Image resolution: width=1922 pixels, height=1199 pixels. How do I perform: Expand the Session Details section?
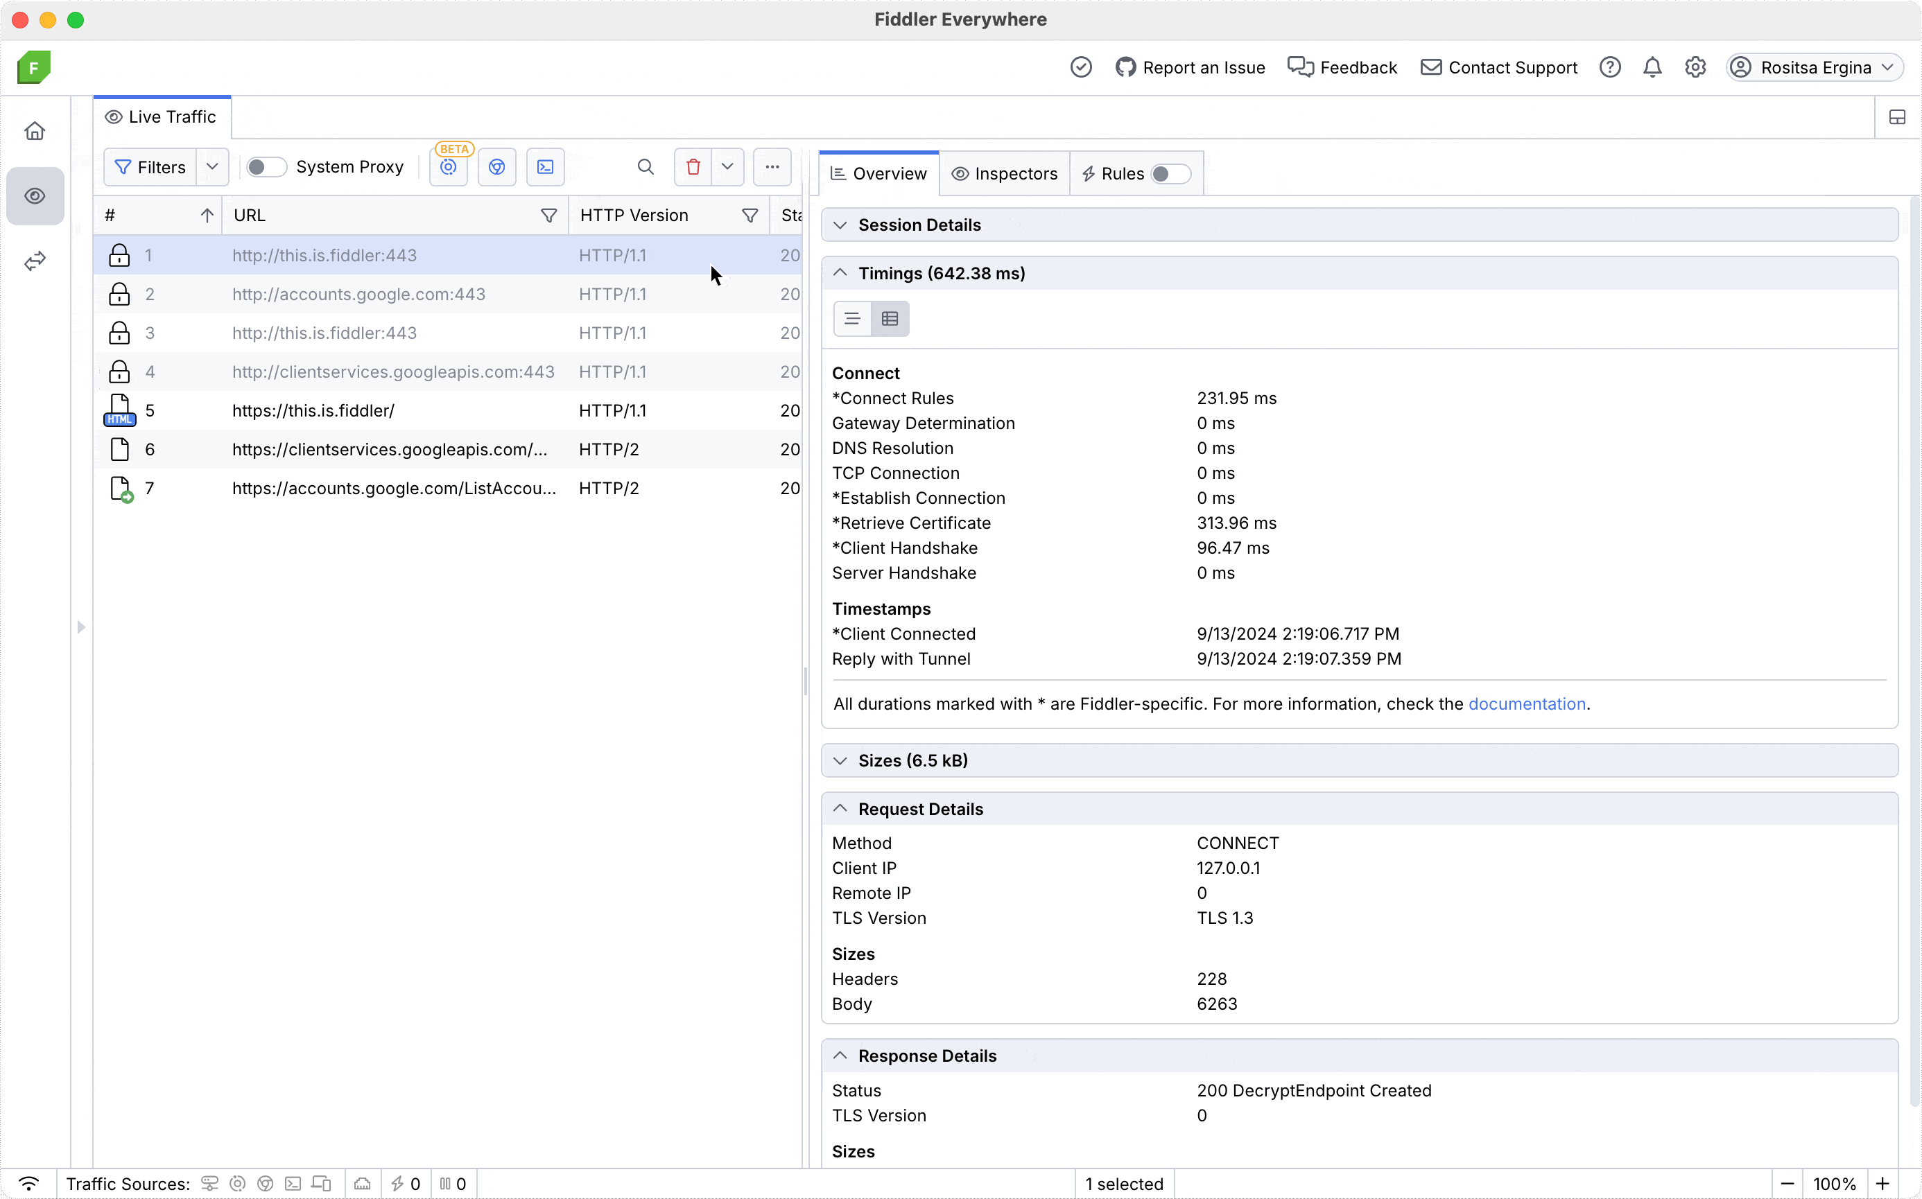pyautogui.click(x=1360, y=225)
